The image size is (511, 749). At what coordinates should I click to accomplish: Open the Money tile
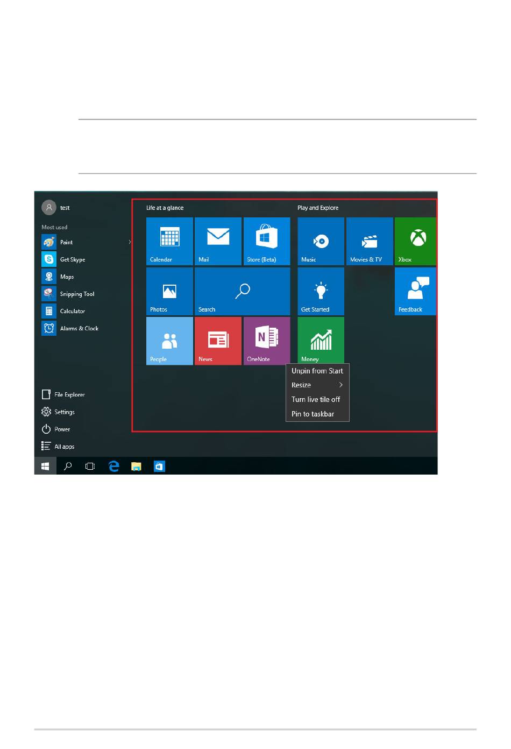pos(321,340)
